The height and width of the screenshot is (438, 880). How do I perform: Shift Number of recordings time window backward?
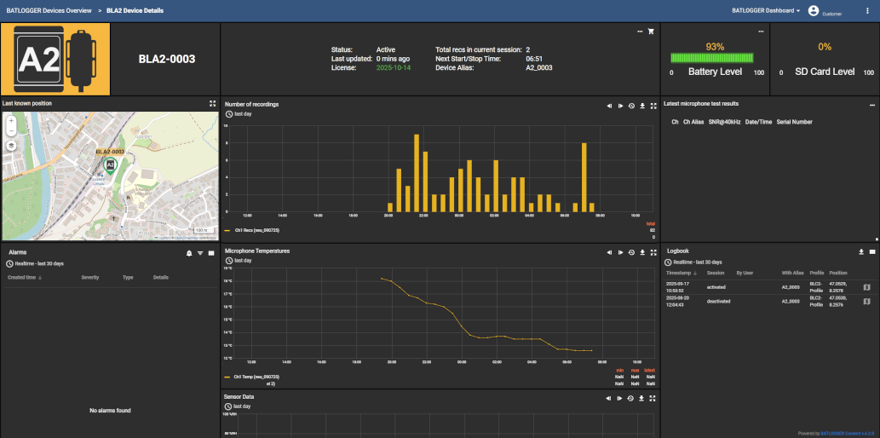(610, 106)
